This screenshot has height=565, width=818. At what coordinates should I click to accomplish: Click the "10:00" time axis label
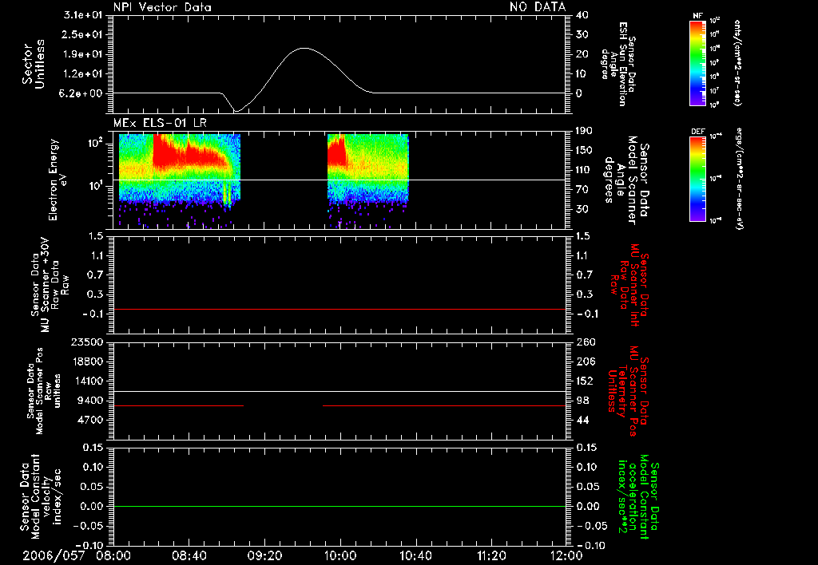click(340, 555)
